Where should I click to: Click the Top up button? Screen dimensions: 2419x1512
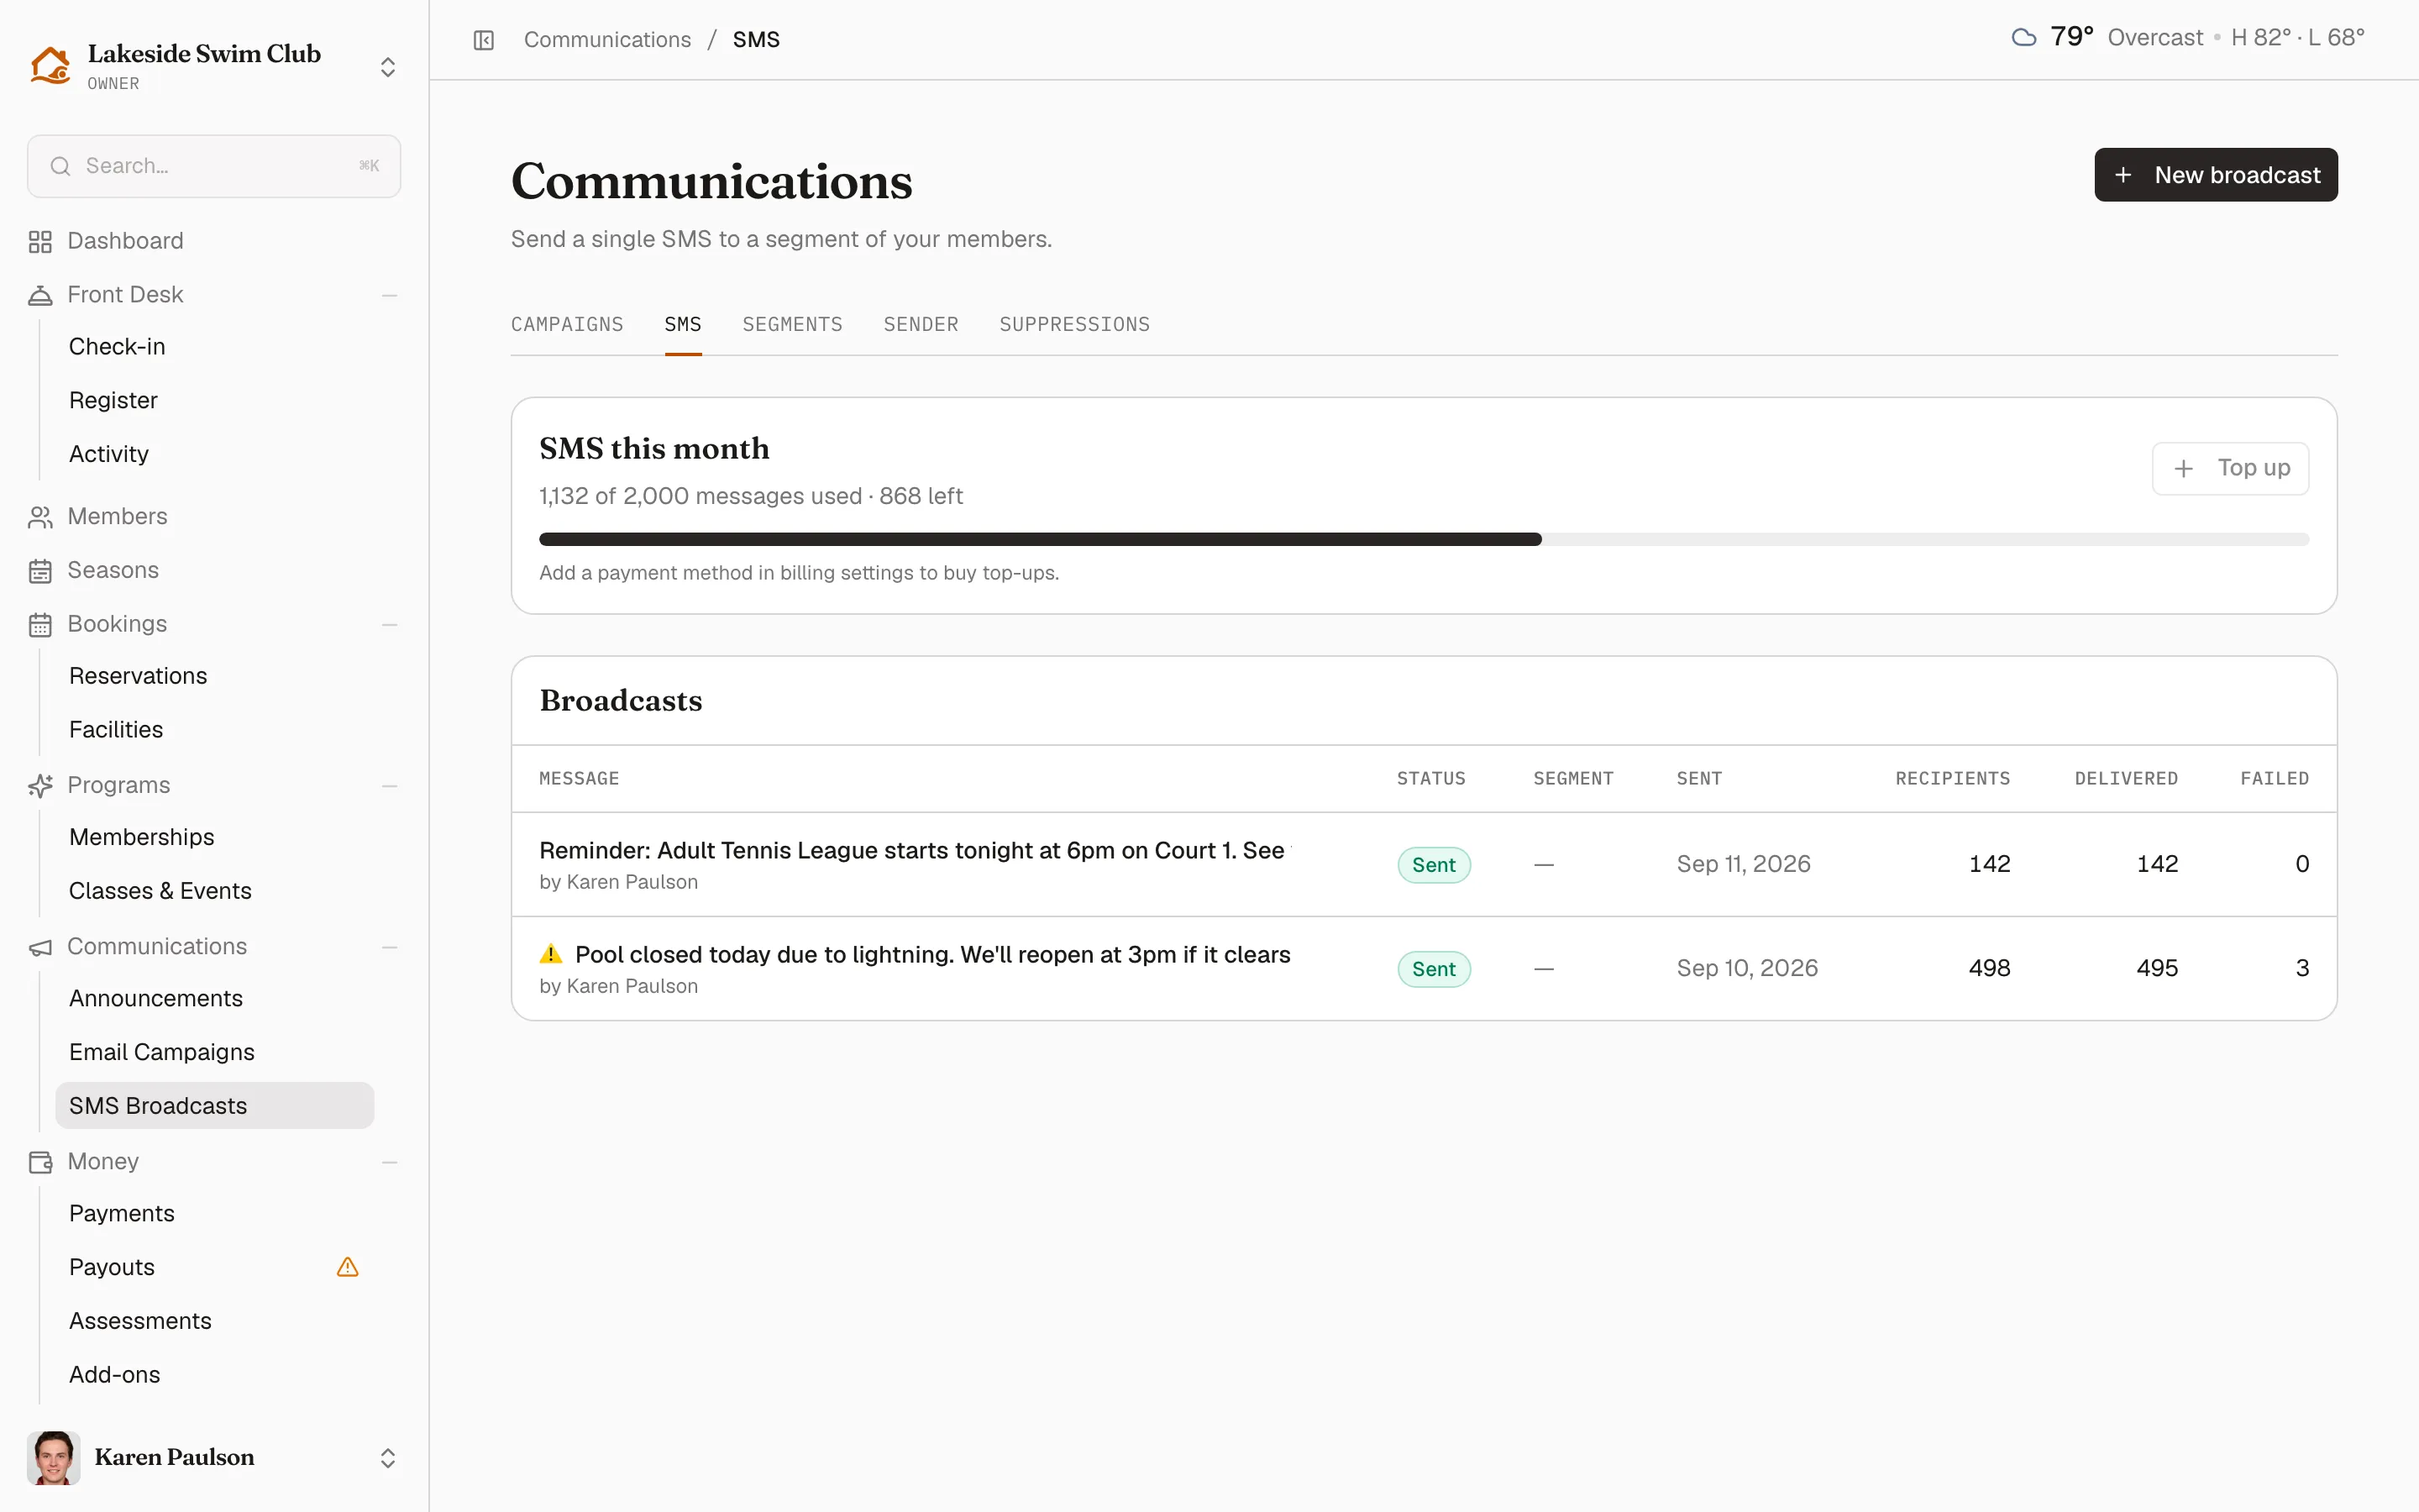[2230, 468]
